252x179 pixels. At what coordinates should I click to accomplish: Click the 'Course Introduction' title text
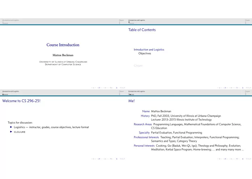click(x=63, y=45)
